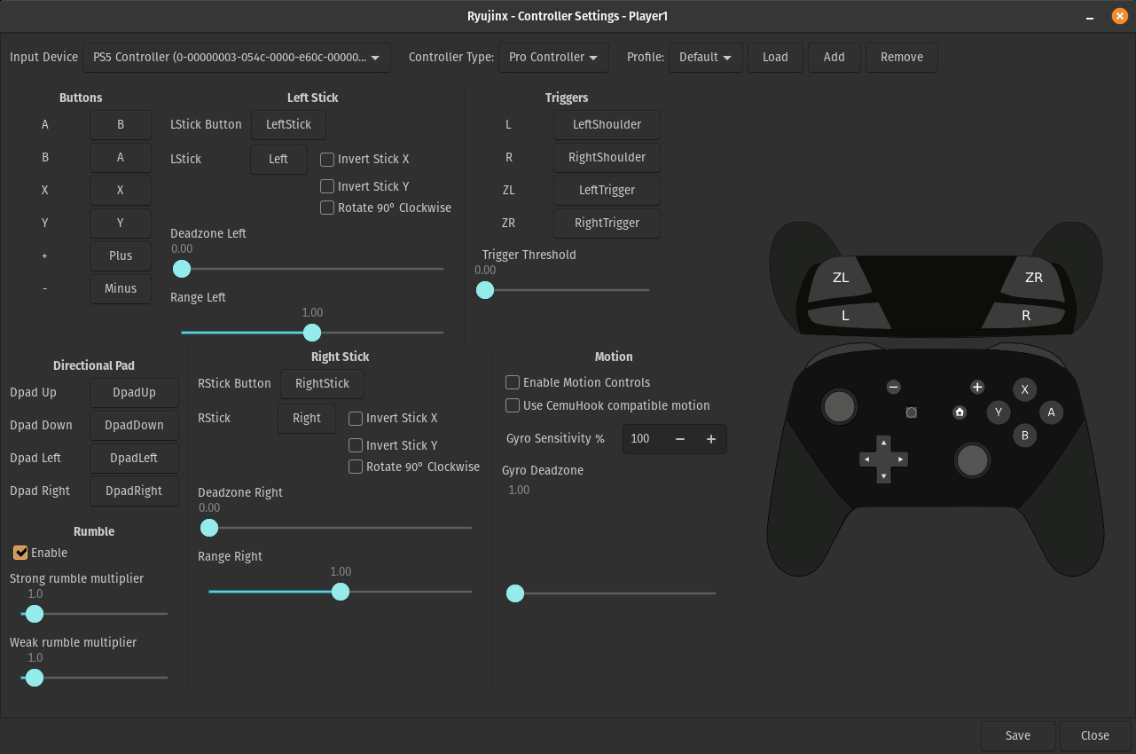Remap the RightShoulder trigger mapping
The height and width of the screenshot is (754, 1136).
(607, 158)
